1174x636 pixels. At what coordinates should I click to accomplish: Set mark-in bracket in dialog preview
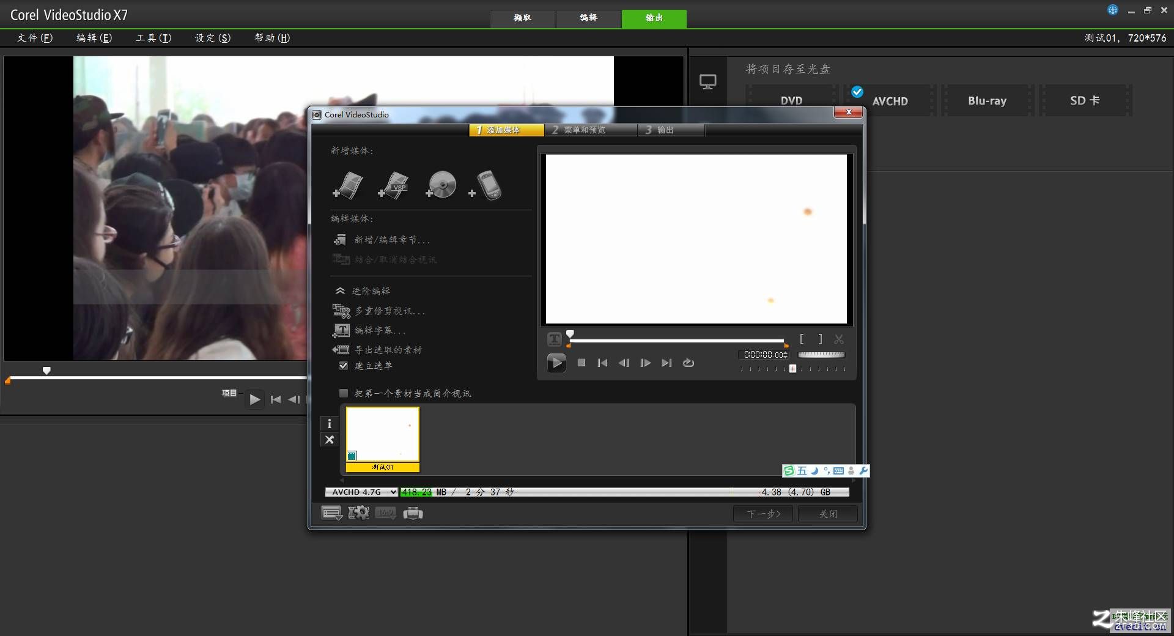coord(802,339)
